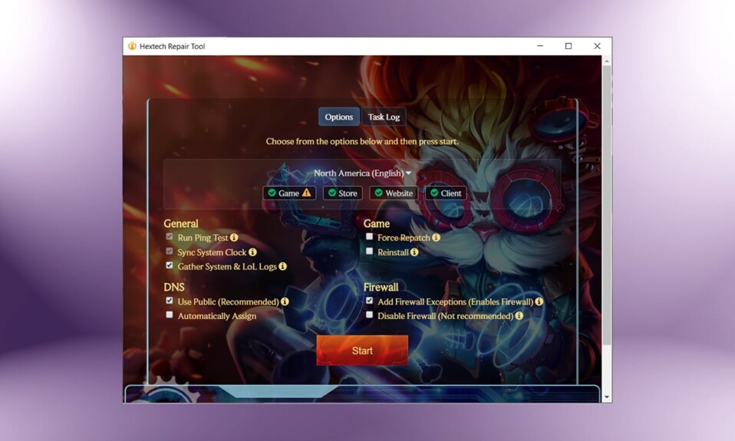Click info icon next to Gather System & LoL Logs
The image size is (735, 441).
tap(282, 266)
